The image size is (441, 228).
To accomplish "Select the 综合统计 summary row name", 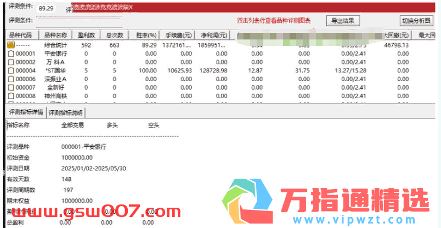I will click(56, 45).
